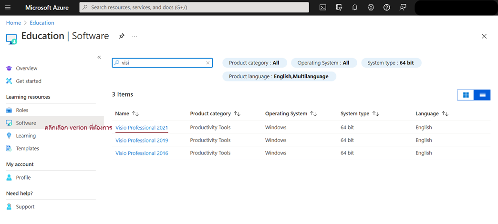Collapse the left sidebar menu
498x224 pixels.
[x=99, y=57]
